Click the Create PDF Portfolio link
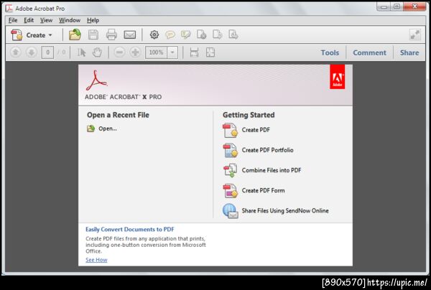This screenshot has width=431, height=290. (267, 150)
